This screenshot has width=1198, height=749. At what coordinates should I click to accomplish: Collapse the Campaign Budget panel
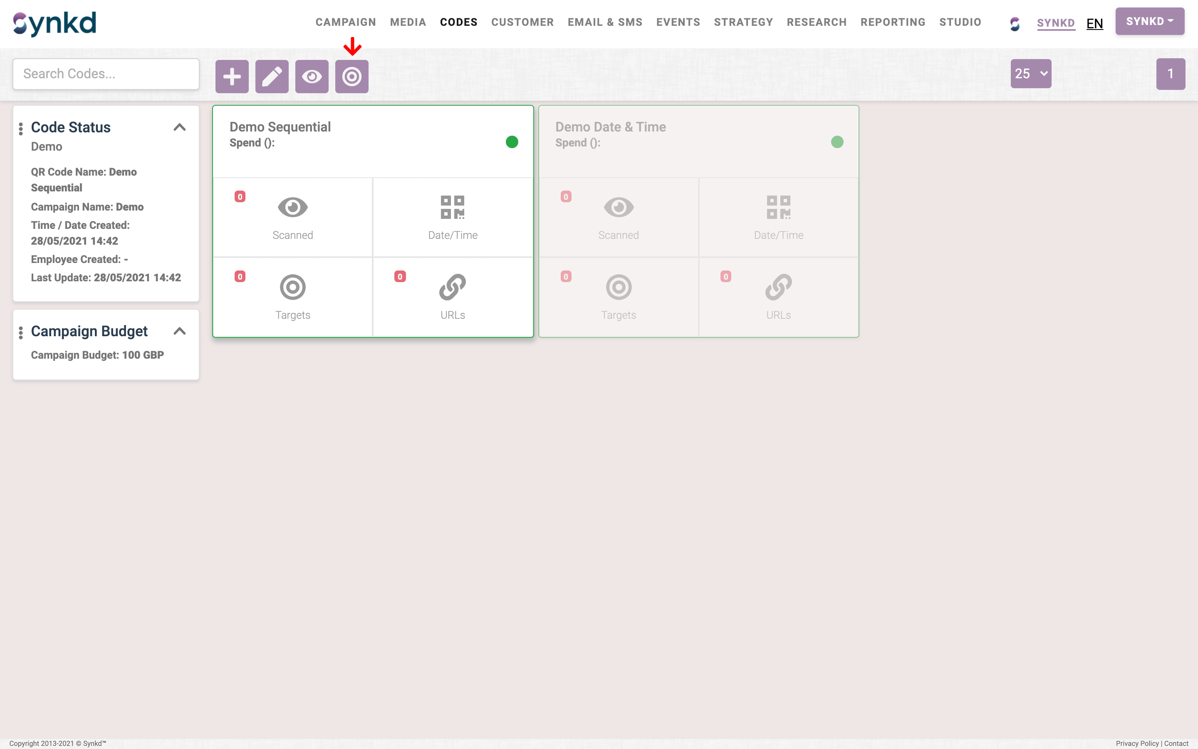pyautogui.click(x=180, y=331)
